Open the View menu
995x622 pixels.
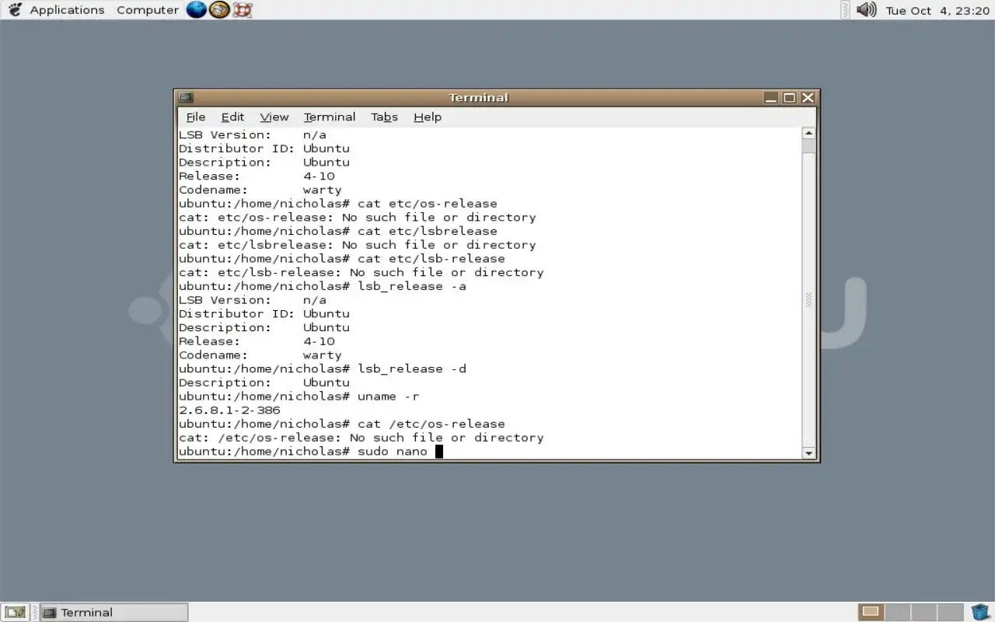274,117
